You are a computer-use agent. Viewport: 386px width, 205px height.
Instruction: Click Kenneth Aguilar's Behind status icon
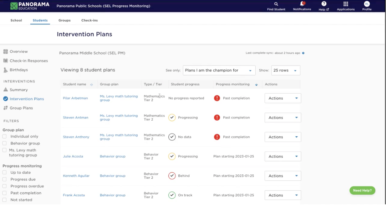tap(172, 176)
